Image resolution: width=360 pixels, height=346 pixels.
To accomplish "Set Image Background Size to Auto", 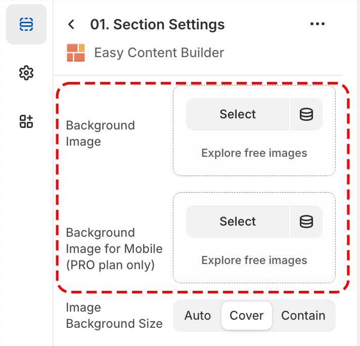I will point(197,316).
